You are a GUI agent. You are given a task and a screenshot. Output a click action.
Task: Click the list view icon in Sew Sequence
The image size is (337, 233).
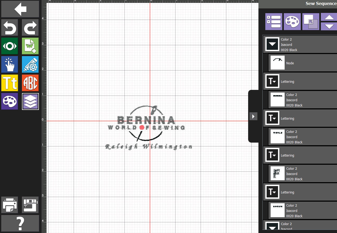point(274,22)
